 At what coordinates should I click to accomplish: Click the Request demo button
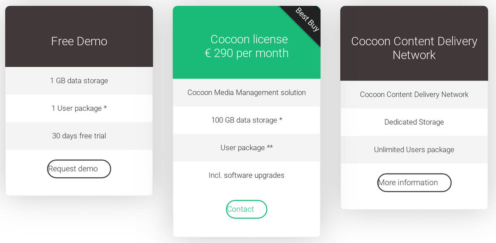tap(79, 169)
